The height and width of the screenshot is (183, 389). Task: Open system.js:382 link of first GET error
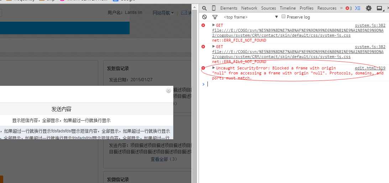pos(370,25)
